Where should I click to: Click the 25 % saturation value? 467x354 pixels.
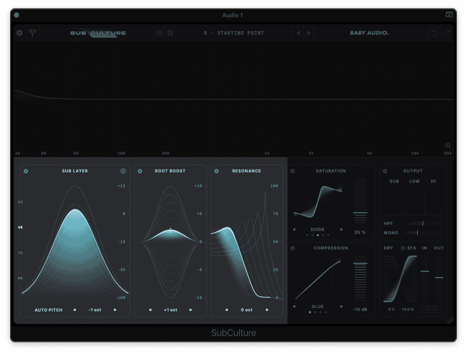tap(360, 232)
